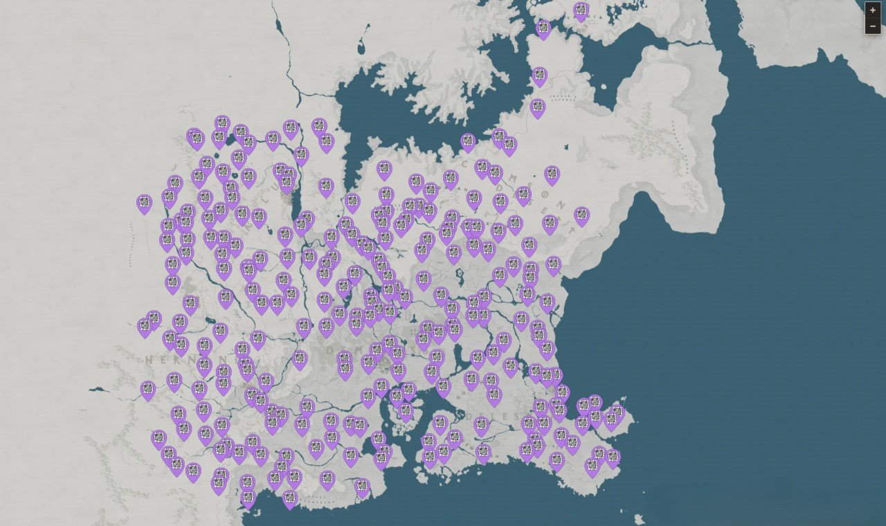This screenshot has width=886, height=526.
Task: Click the southeasternmost marker on the coast
Action: [613, 457]
